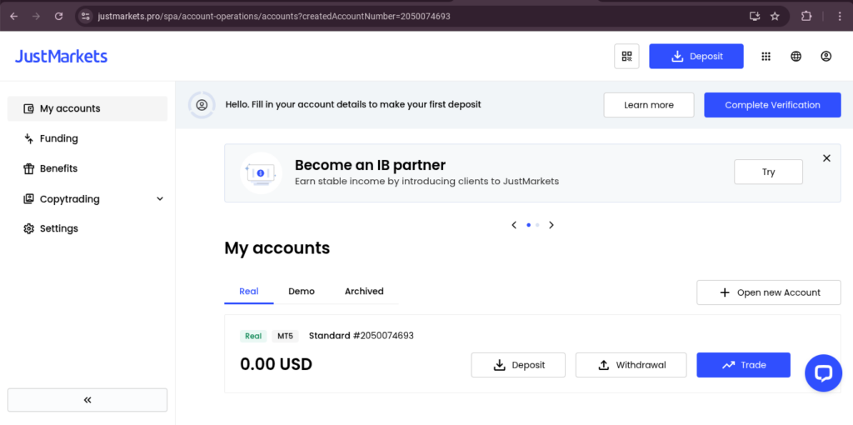Click the Real badge on account card
Image resolution: width=853 pixels, height=425 pixels.
(253, 337)
